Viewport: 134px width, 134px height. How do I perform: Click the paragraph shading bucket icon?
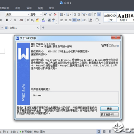tap(91, 20)
